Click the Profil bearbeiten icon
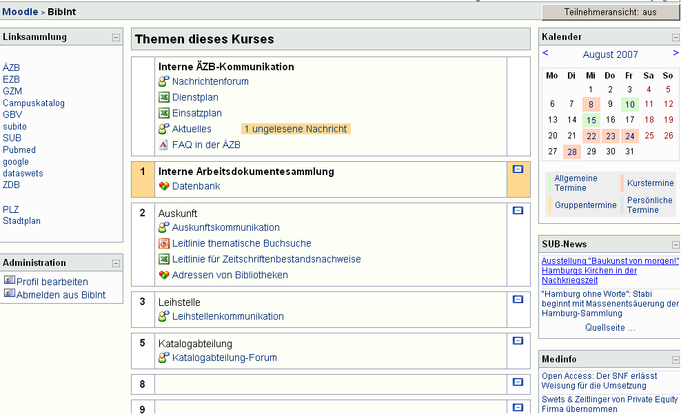This screenshot has width=681, height=414. click(9, 281)
